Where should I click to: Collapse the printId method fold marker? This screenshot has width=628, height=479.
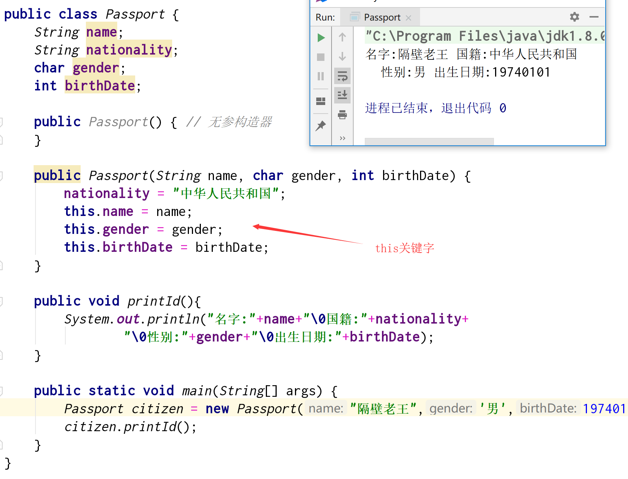pyautogui.click(x=1, y=301)
